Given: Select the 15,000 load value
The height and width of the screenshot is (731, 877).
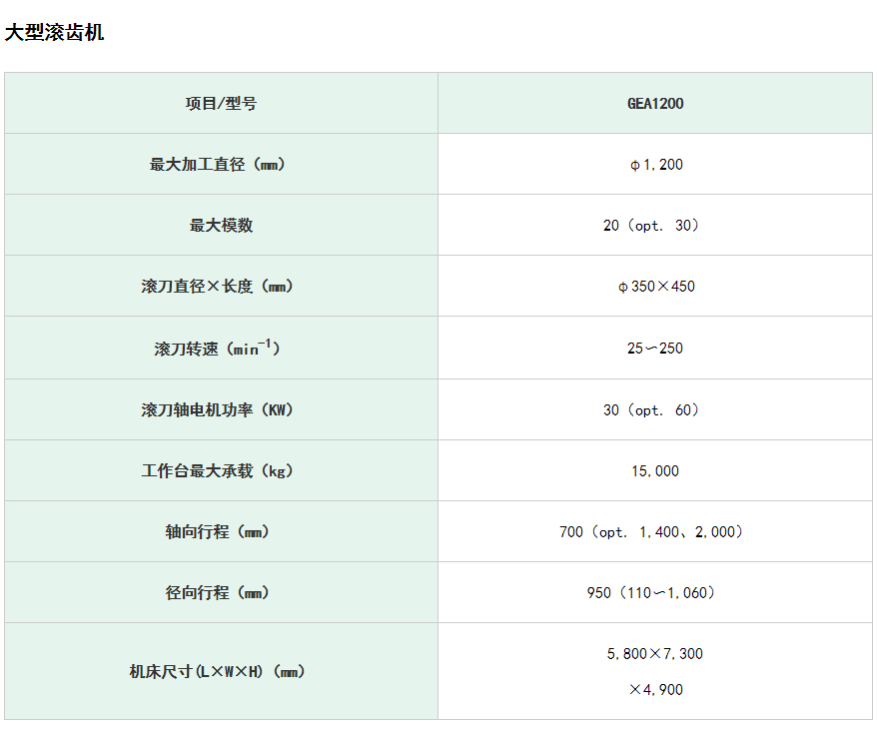Looking at the screenshot, I should (655, 471).
